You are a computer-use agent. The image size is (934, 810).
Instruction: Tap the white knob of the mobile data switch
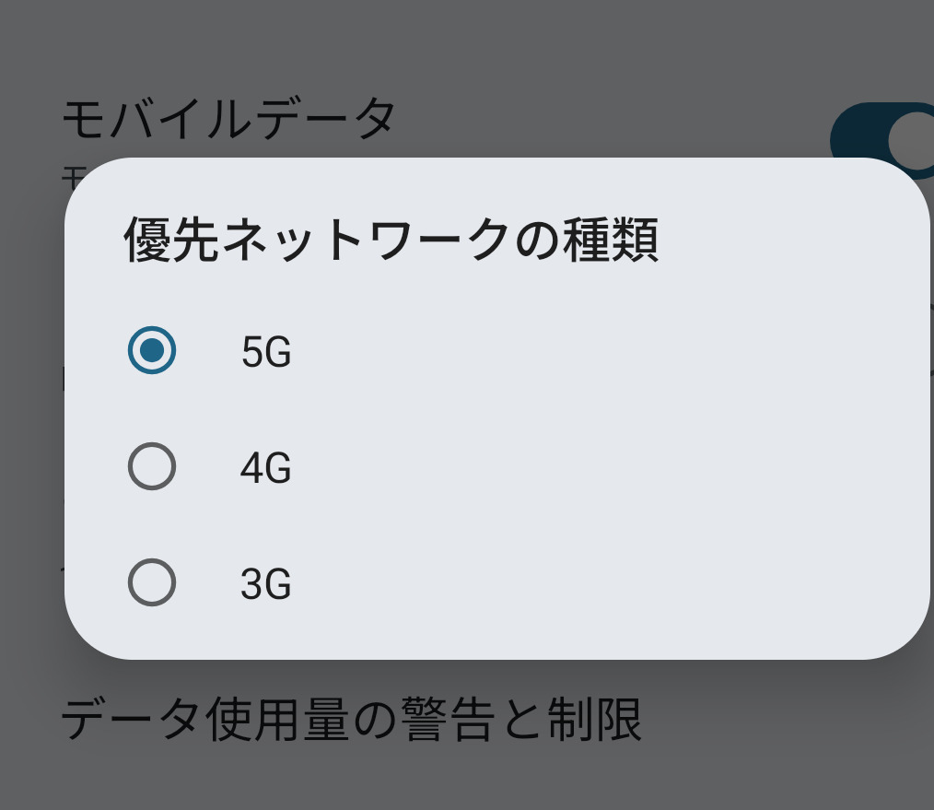(x=914, y=140)
